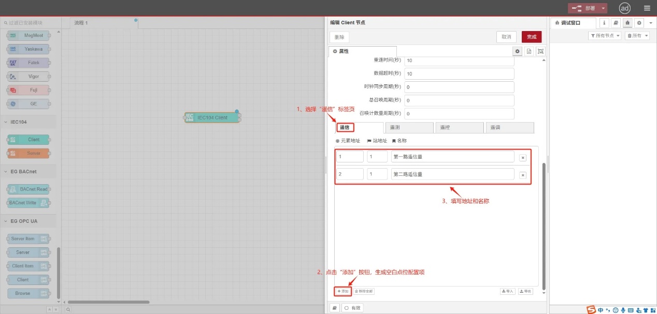Screen dimensions: 657x314
Task: Open the node properties gear icon in 属性 bar
Action: [x=517, y=51]
